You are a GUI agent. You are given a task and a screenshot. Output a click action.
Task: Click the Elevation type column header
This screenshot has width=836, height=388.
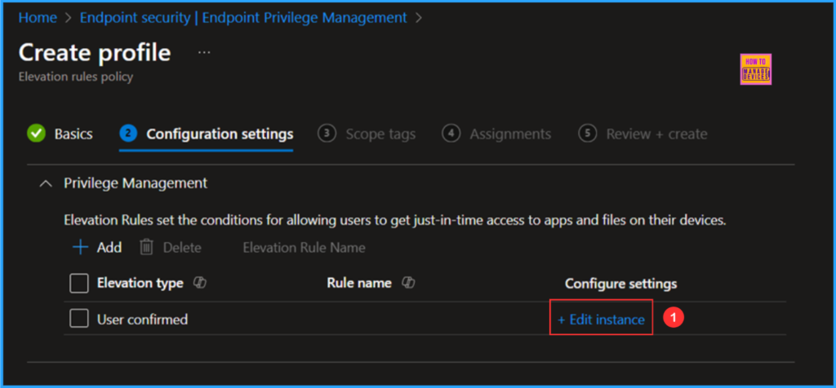click(x=140, y=284)
